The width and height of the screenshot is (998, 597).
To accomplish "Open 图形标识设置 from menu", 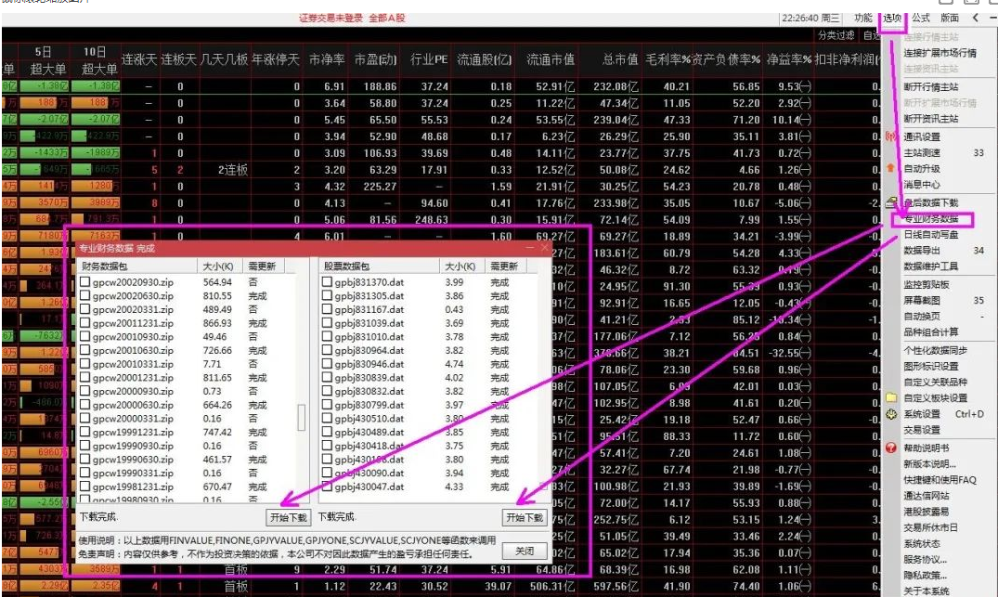I will tap(930, 366).
